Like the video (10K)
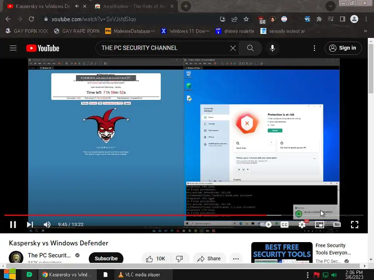 156,258
